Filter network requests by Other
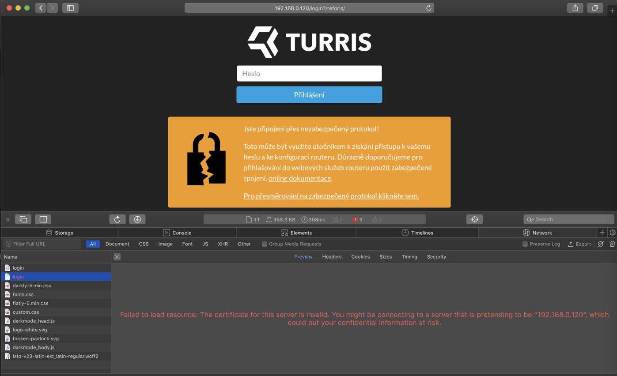This screenshot has width=617, height=376. tap(244, 244)
